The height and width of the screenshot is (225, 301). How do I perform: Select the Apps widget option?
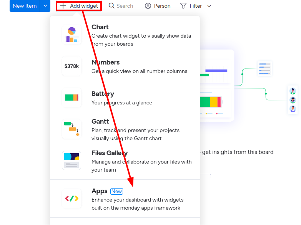pos(125,199)
